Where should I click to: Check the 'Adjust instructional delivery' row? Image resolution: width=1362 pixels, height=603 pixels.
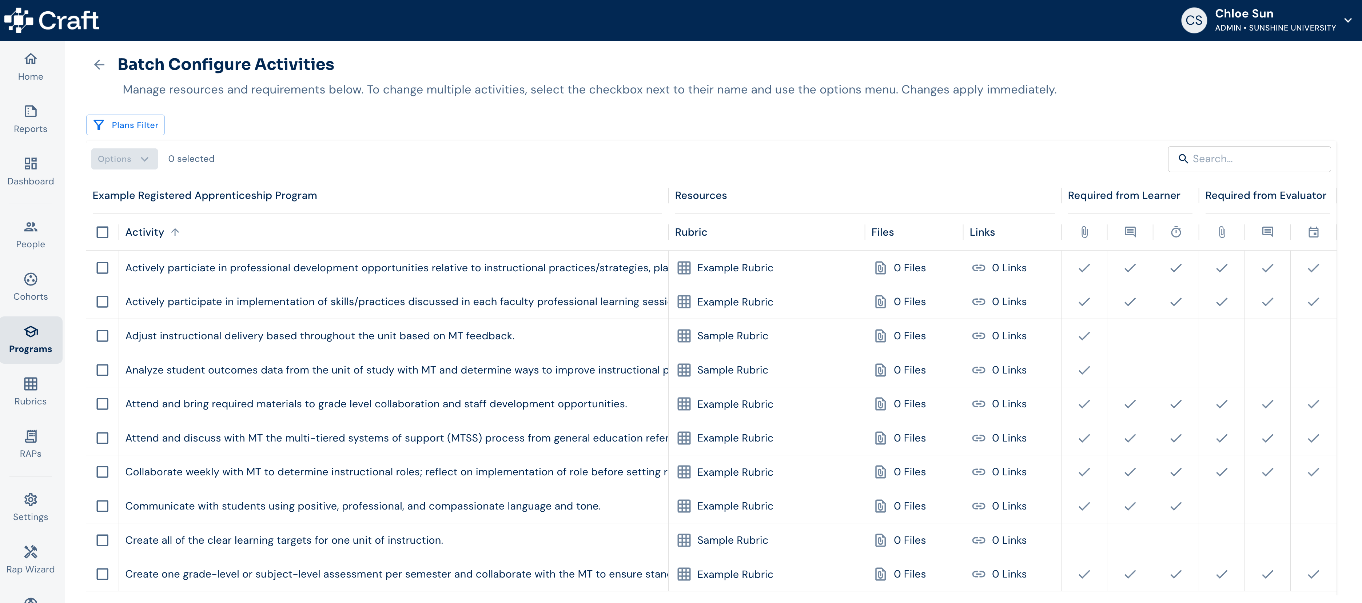coord(103,336)
